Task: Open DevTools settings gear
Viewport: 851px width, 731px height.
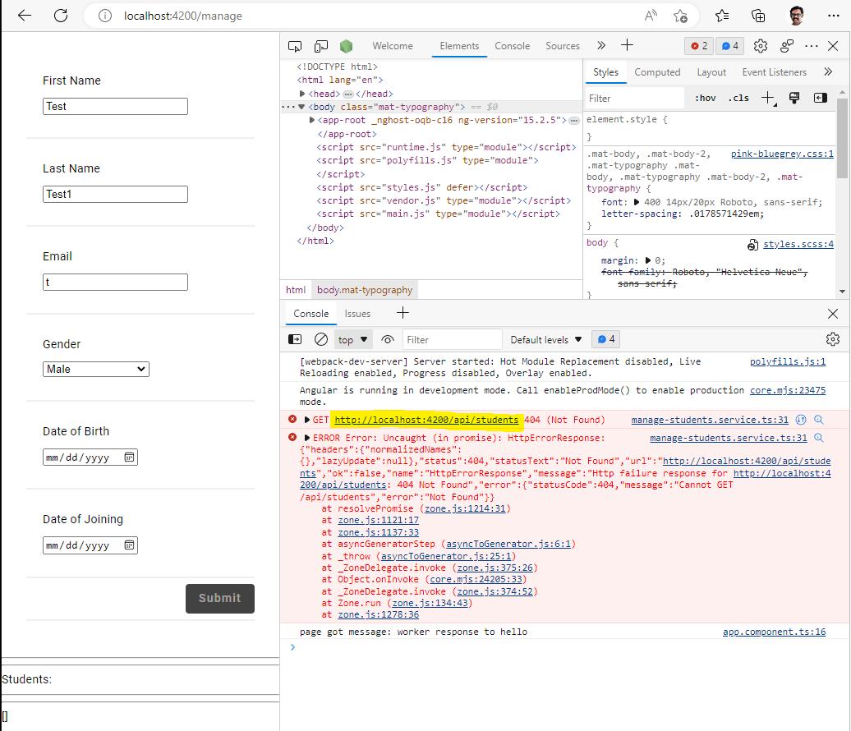Action: click(x=761, y=46)
